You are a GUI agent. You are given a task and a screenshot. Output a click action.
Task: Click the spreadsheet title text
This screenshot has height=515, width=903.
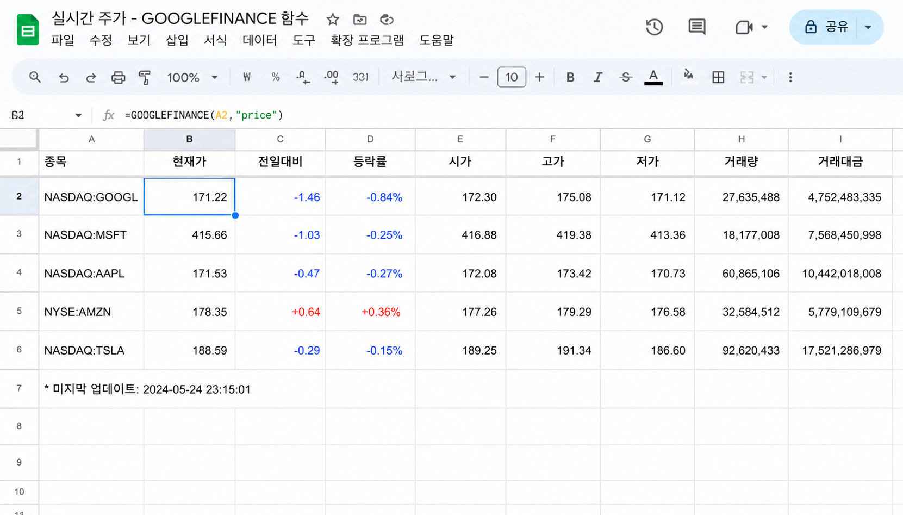coord(180,18)
